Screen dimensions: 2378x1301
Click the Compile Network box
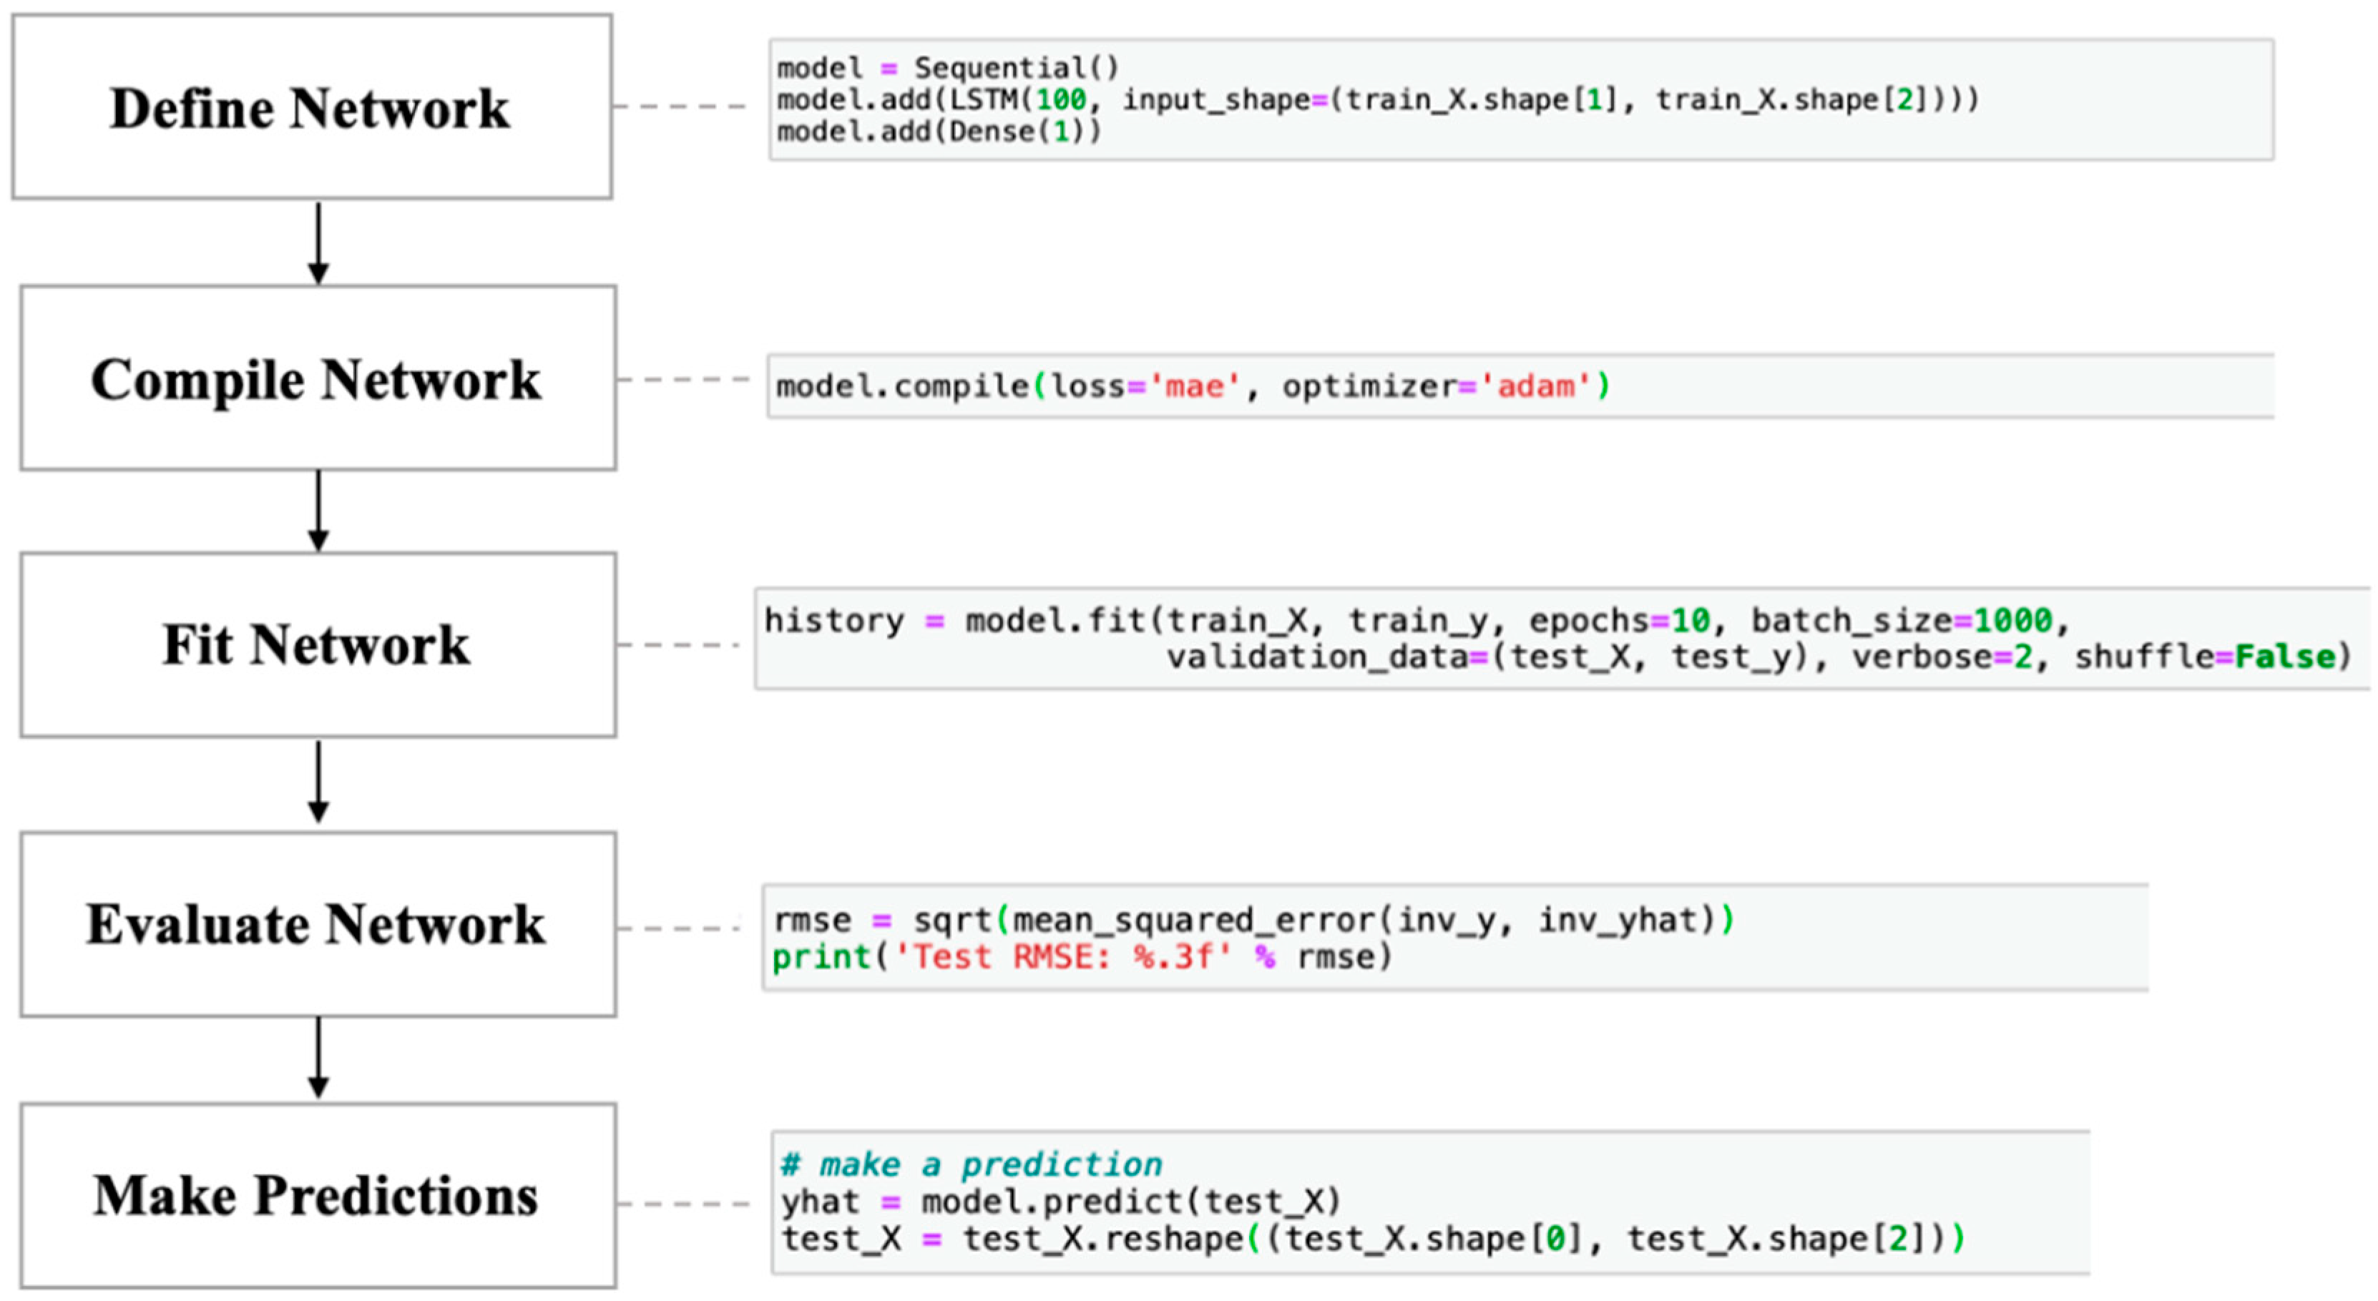click(x=318, y=378)
